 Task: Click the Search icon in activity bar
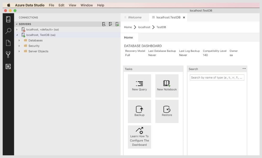click(8, 31)
